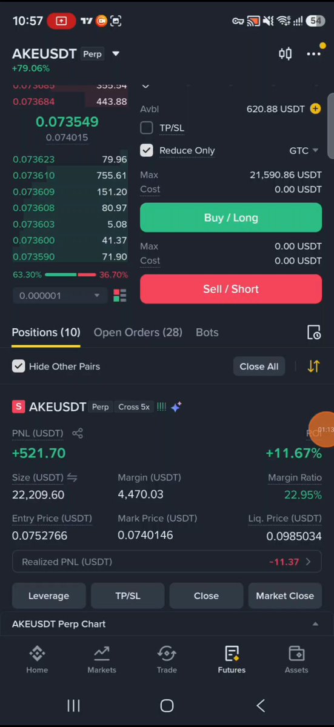Expand the AKEUSDT Perp Chart panel

click(x=167, y=624)
